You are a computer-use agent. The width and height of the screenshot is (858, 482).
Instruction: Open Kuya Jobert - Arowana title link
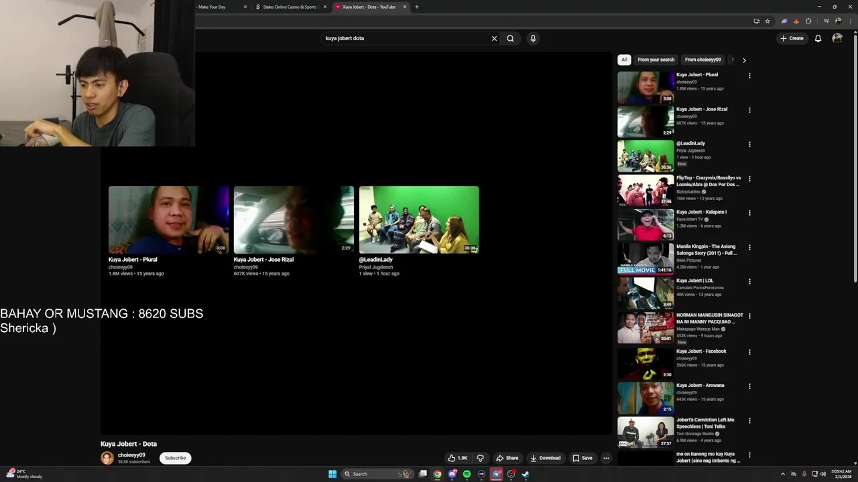(700, 386)
